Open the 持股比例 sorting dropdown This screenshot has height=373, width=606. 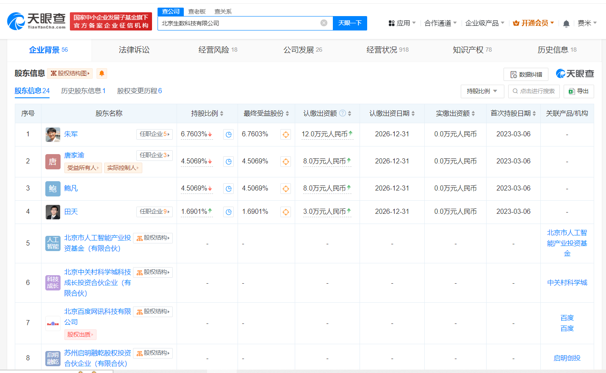click(x=481, y=91)
